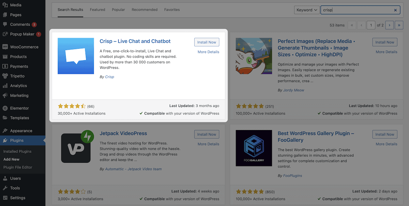Click the Comments badge showing 3

point(34,25)
